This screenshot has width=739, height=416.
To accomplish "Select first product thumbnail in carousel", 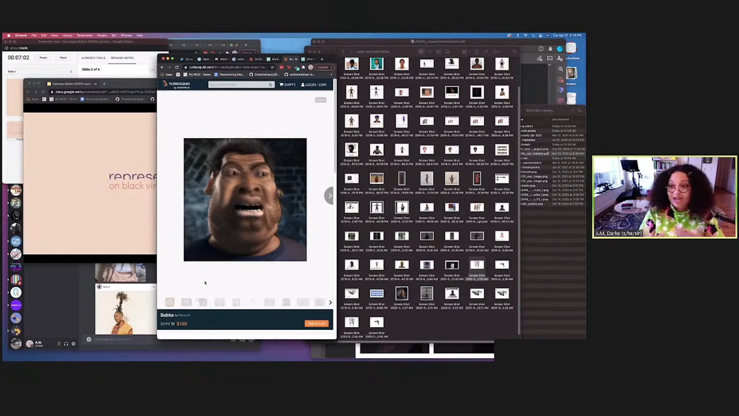I will (170, 302).
